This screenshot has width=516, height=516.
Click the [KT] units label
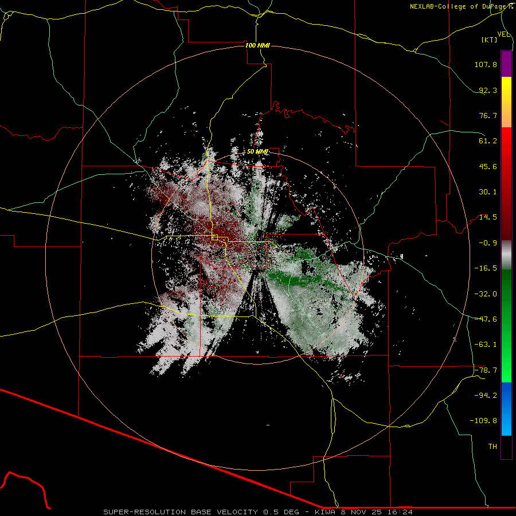pyautogui.click(x=489, y=40)
